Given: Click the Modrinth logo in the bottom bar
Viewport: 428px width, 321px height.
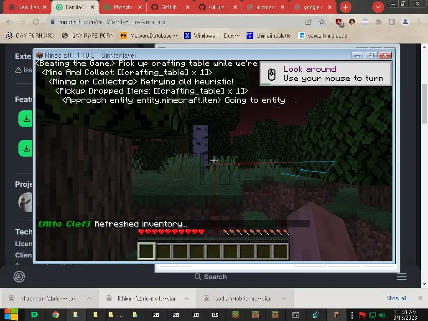Looking at the screenshot, I should point(19,277).
